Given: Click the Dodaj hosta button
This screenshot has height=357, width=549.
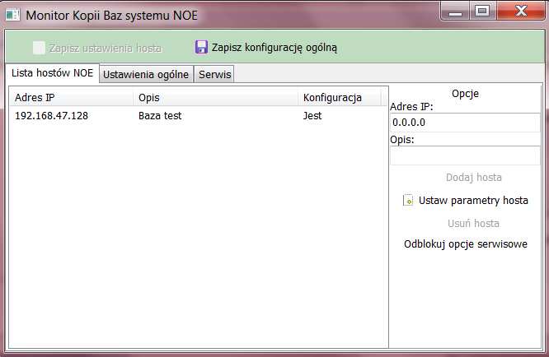Looking at the screenshot, I should (x=473, y=178).
